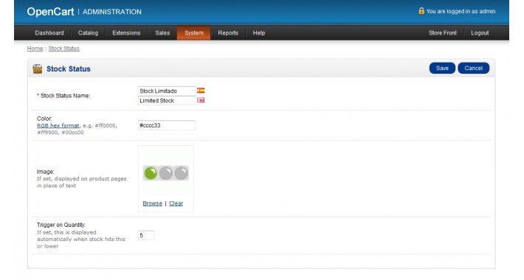
Task: Click the English name field 'Limited Stock'
Action: click(x=166, y=100)
